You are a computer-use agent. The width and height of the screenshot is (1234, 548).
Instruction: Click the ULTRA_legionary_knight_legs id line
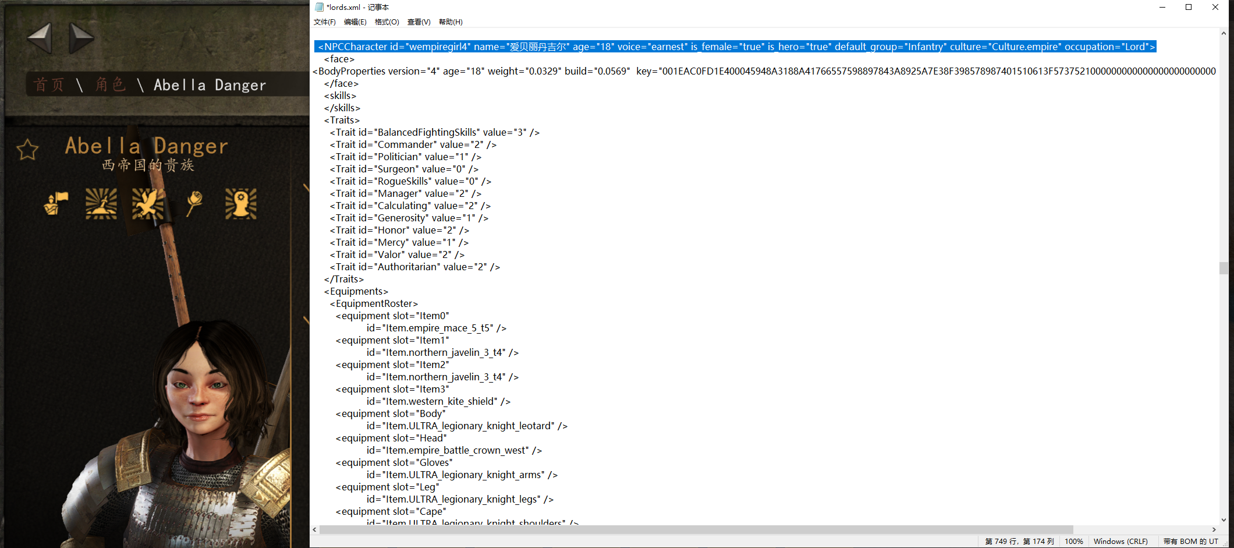[x=460, y=499]
